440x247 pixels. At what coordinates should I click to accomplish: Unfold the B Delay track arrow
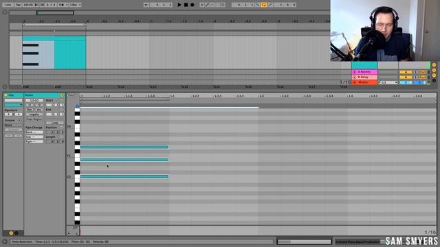coord(355,77)
